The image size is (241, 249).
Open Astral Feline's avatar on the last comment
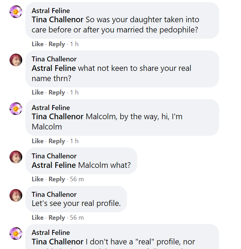click(16, 233)
